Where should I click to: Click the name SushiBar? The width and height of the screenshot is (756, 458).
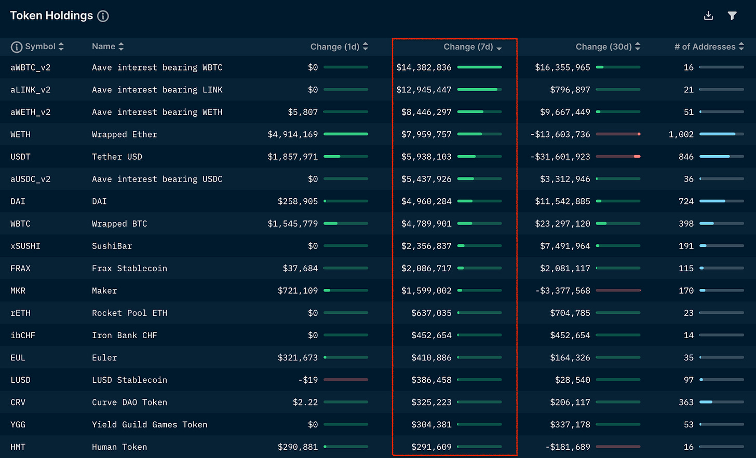pyautogui.click(x=112, y=246)
